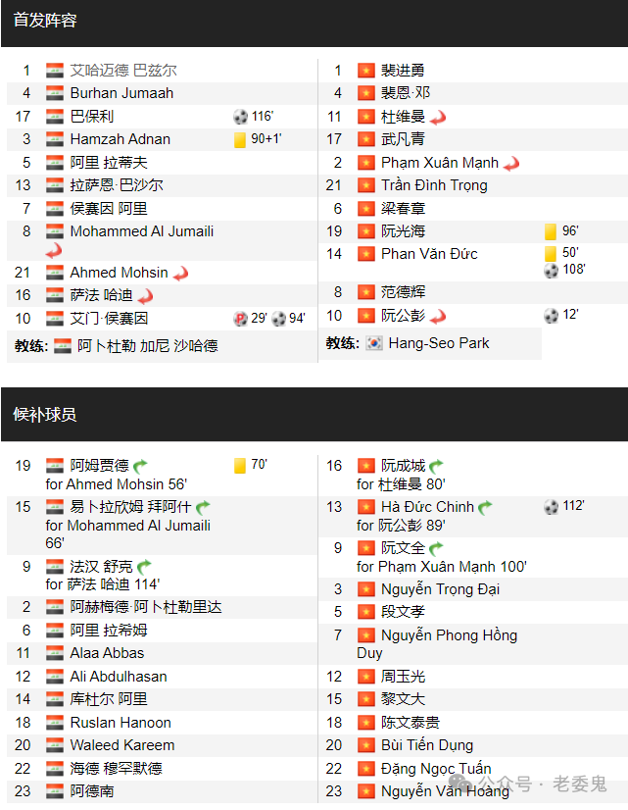Click the yellow card at 70' for 阿姆贾德
628x810 pixels.
pos(240,466)
